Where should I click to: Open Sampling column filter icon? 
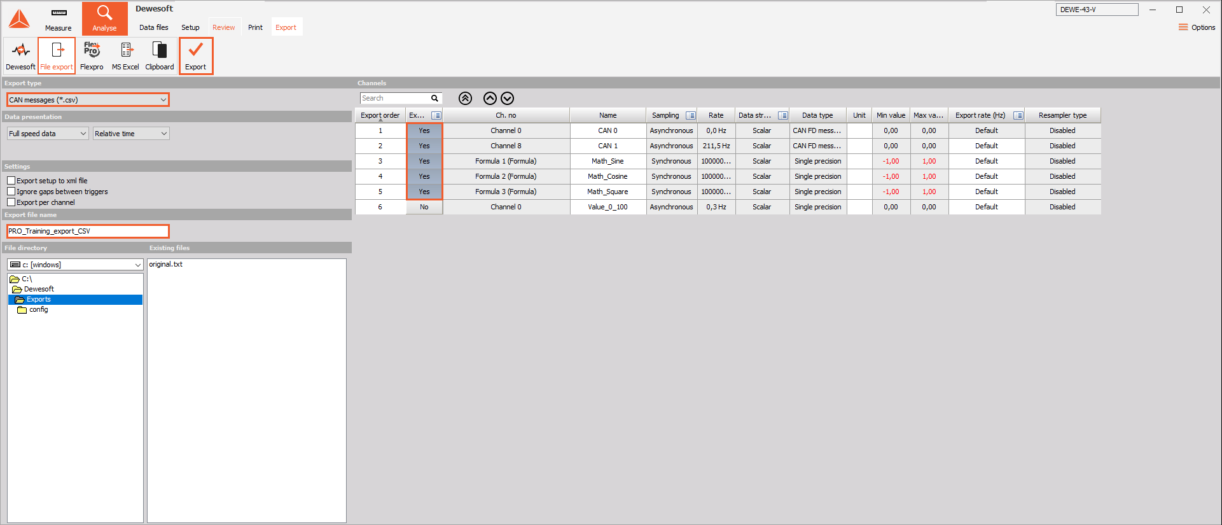click(x=691, y=115)
